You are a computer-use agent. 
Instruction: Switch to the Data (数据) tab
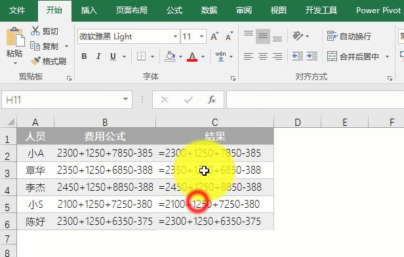point(209,10)
